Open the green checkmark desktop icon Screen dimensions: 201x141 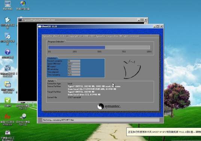pos(7,102)
